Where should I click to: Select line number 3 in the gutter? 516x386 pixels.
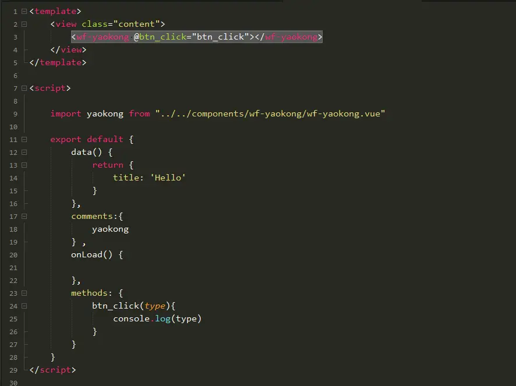(x=15, y=37)
